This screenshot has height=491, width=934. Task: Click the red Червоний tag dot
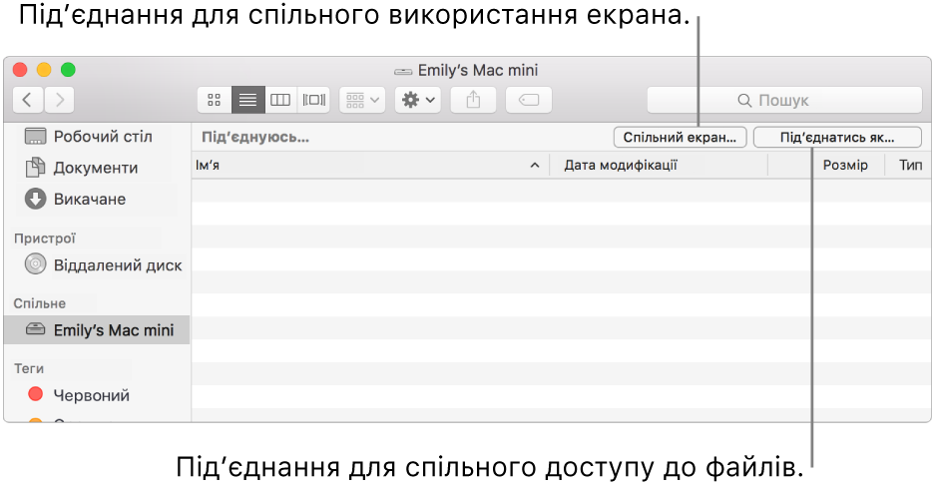tap(36, 394)
